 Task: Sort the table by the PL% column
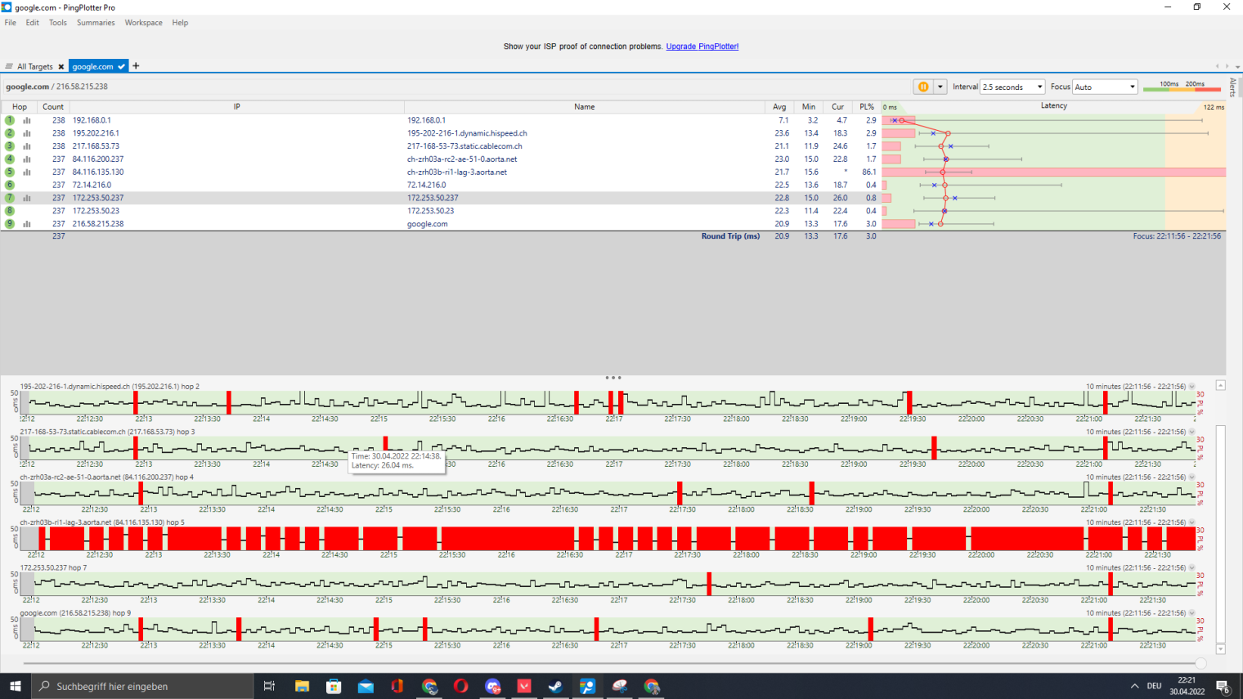[866, 107]
